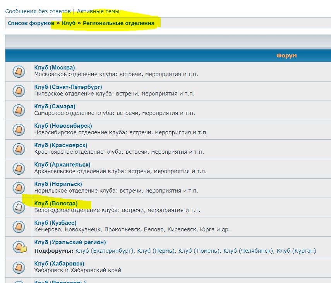
Task: Click the Форум column header
Action: point(286,56)
